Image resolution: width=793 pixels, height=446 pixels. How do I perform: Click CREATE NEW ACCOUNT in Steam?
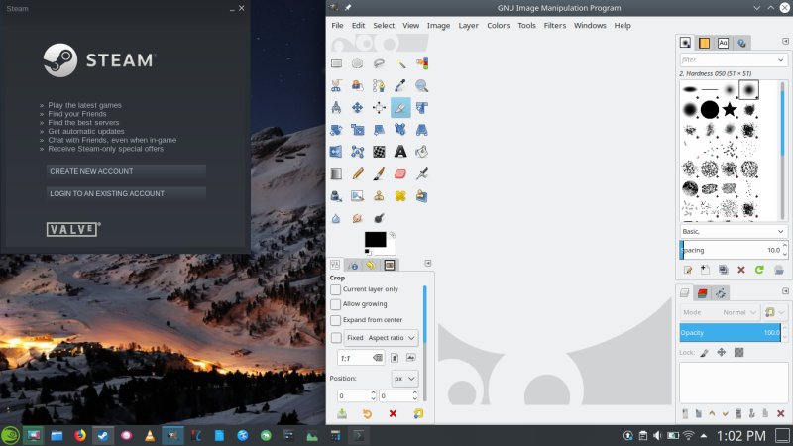point(126,171)
